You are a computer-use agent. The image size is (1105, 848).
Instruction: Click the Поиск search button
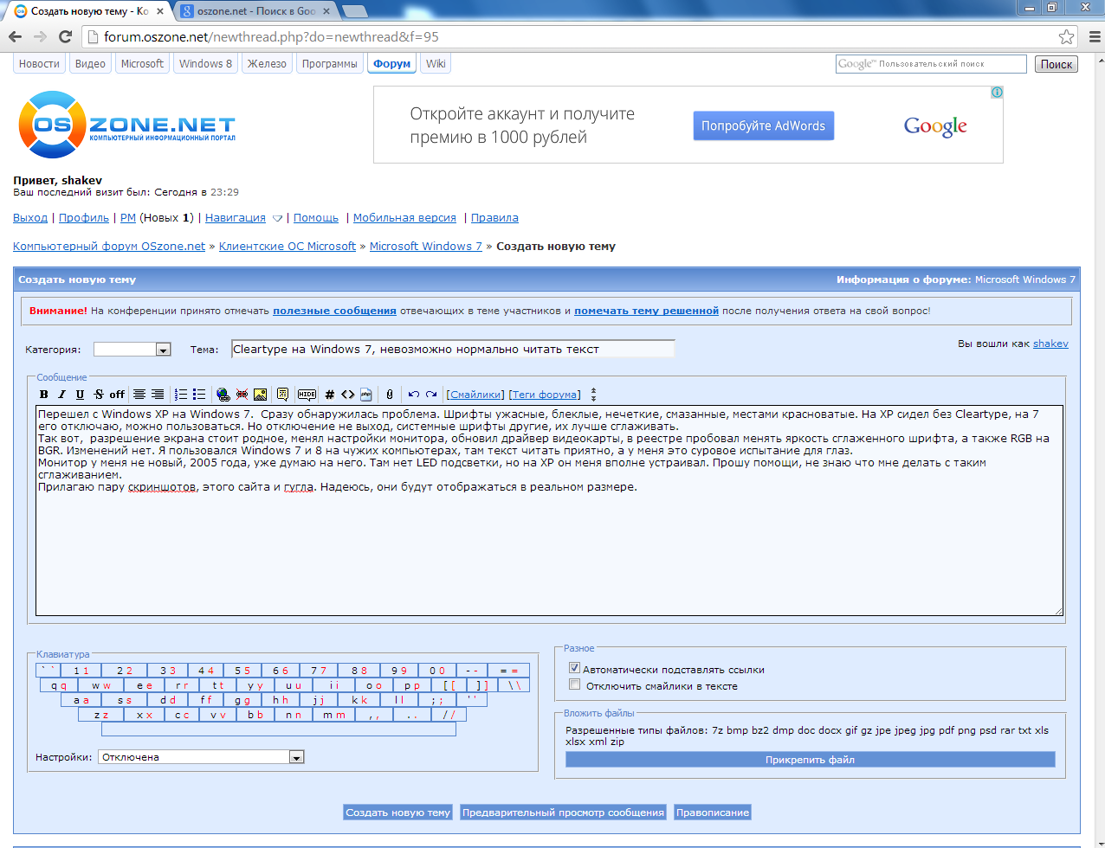[x=1056, y=64]
